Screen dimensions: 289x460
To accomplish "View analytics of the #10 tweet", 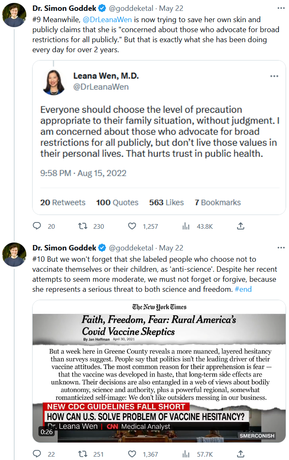I will (186, 454).
